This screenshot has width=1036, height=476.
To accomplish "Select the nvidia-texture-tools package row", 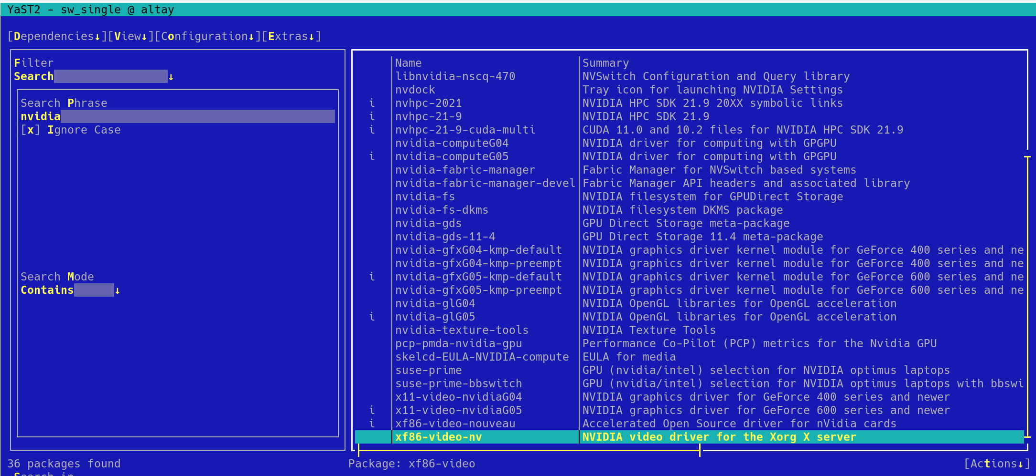I will pos(689,330).
